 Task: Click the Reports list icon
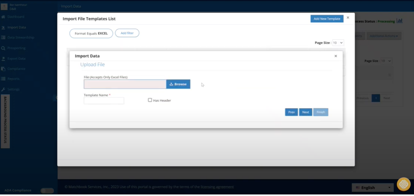(3, 79)
